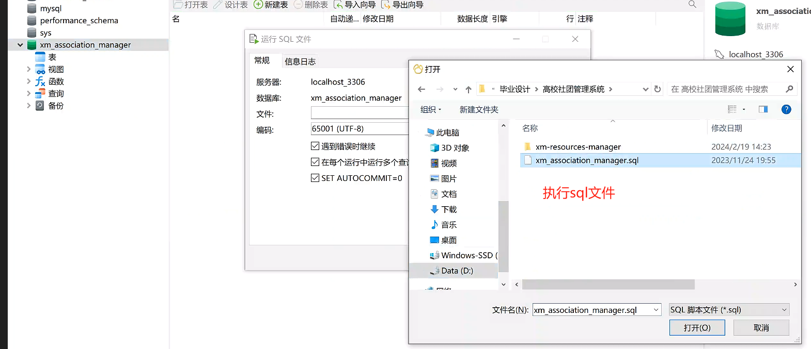The image size is (811, 349).
Task: Expand the 函数 tree node
Action: (x=29, y=81)
